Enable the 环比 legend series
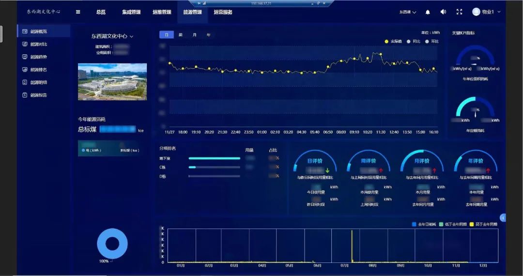 click(x=427, y=42)
